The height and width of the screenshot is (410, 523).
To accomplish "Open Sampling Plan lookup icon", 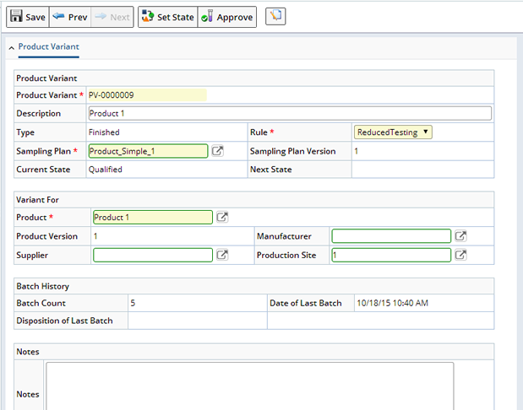I will tap(217, 151).
